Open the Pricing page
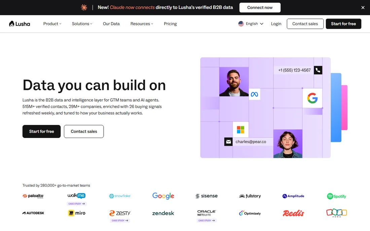This screenshot has width=370, height=231. 170,24
